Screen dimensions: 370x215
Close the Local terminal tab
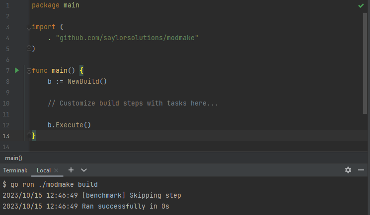[x=56, y=170]
